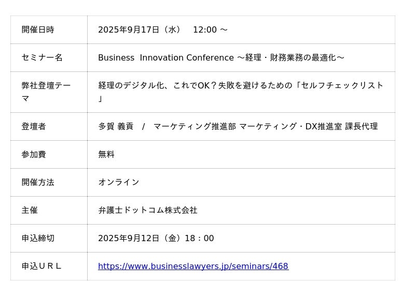Click the start time 12:00 text
Image resolution: width=415 pixels, height=296 pixels.
[205, 29]
